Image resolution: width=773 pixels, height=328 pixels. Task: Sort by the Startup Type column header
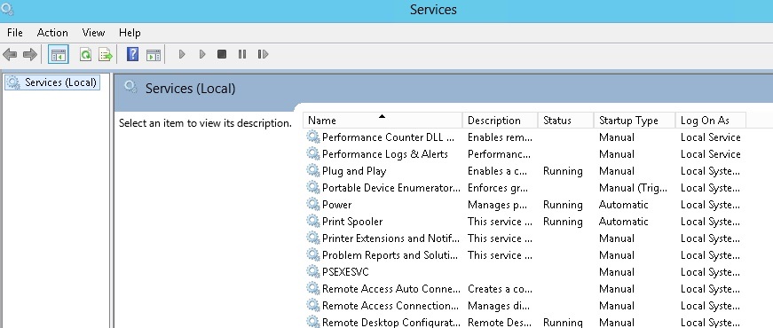[x=634, y=121]
